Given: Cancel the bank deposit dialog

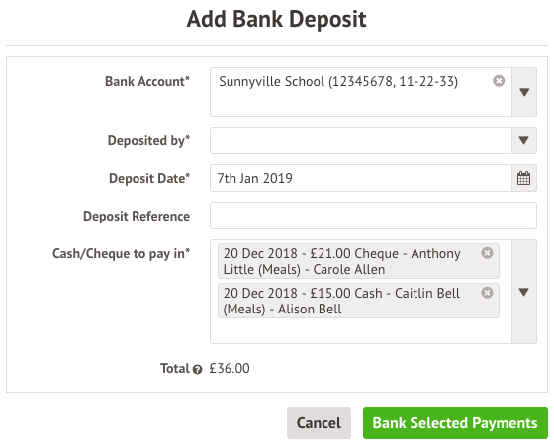Looking at the screenshot, I should [319, 423].
